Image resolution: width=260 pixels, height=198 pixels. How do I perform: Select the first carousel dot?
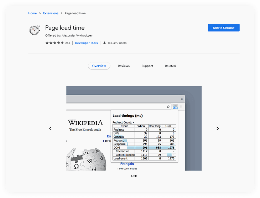132,176
